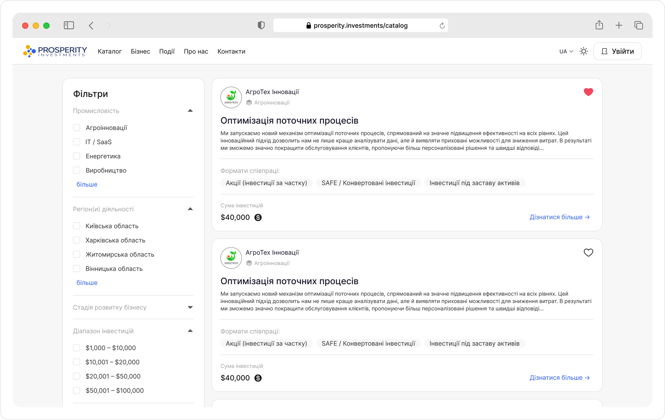Viewport: 665px width, 420px height.
Task: Expand the Стадія розвитку бізнесу section
Action: click(x=190, y=307)
